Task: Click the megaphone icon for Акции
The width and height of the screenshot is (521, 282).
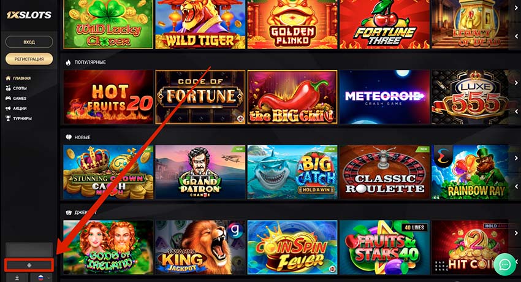Action: [9, 109]
